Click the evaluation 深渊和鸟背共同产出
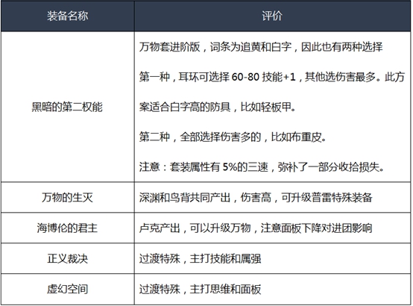413x306 pixels. pyautogui.click(x=256, y=197)
